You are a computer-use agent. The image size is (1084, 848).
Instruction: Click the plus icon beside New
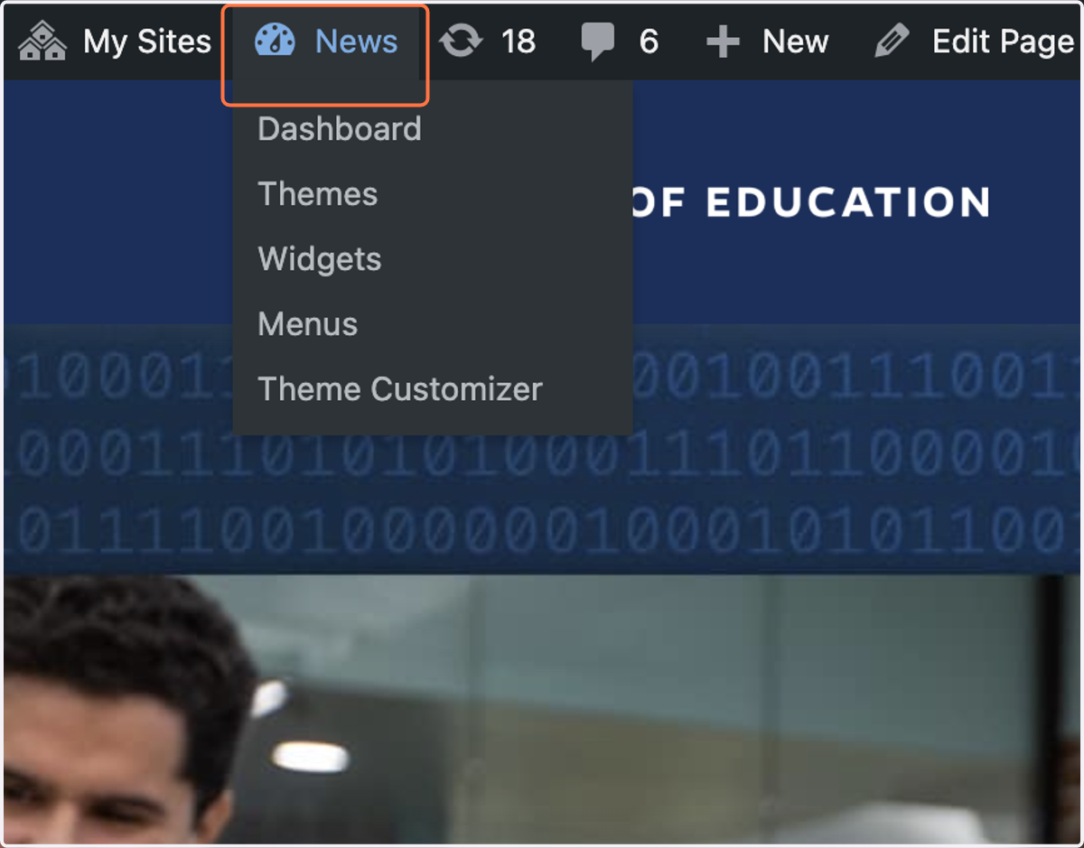[x=723, y=42]
